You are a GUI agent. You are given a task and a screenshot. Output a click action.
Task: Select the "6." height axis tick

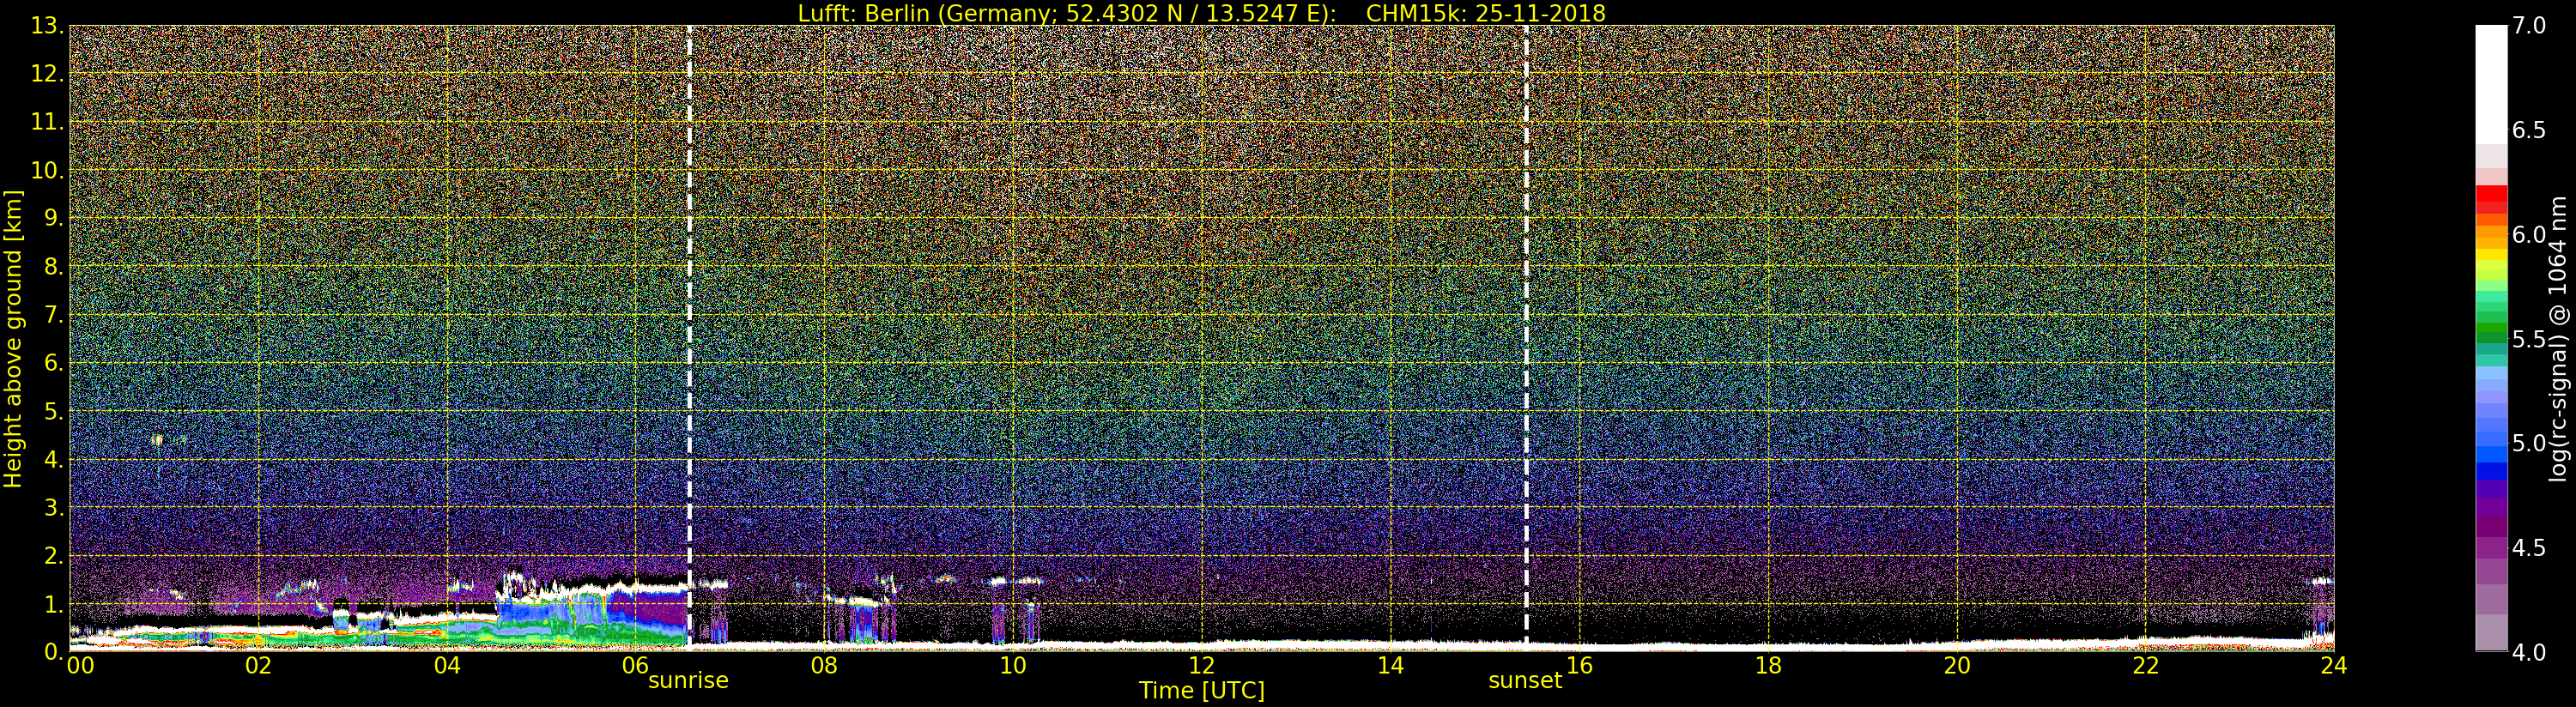tap(53, 363)
